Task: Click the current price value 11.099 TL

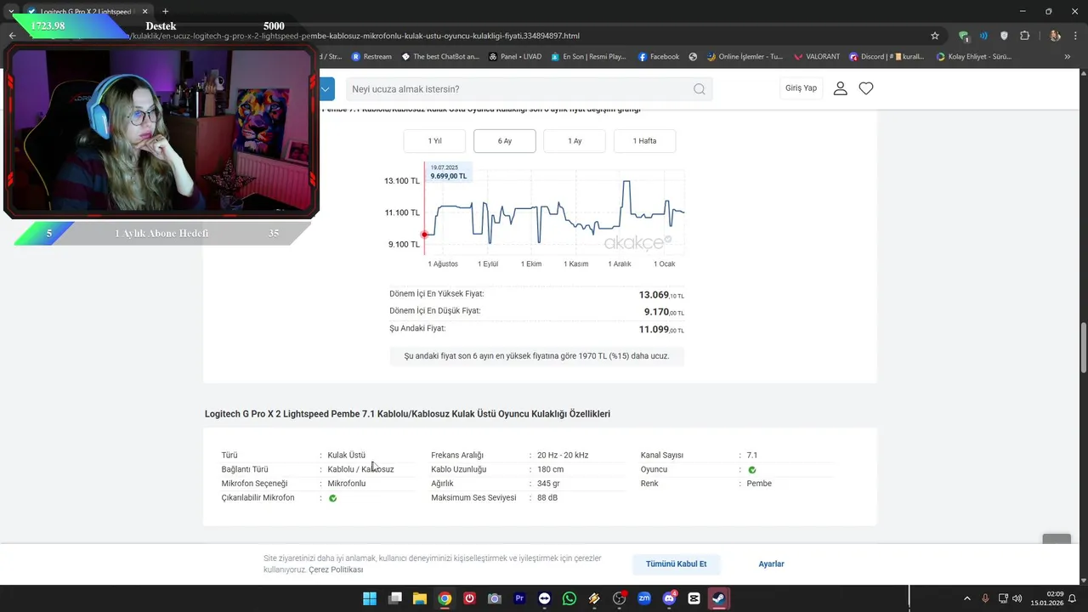Action: point(661,329)
